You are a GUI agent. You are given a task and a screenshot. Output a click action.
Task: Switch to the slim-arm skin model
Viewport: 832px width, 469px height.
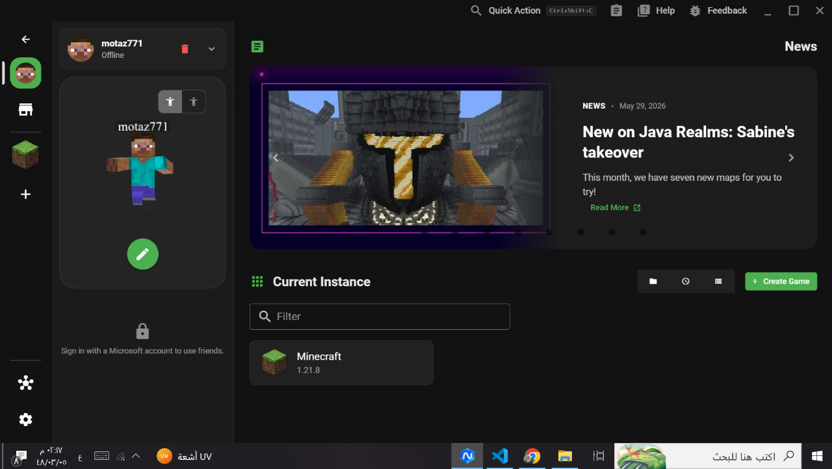[194, 101]
